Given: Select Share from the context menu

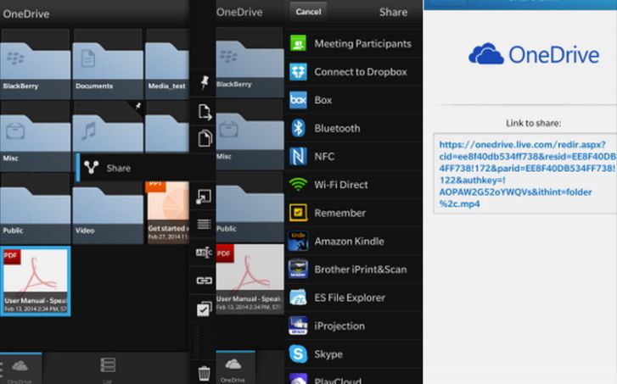Looking at the screenshot, I should [119, 168].
